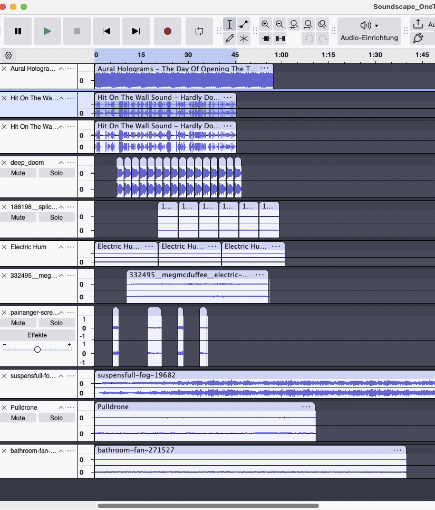Select the Draw pencil tool
This screenshot has height=510, width=435.
pos(229,39)
